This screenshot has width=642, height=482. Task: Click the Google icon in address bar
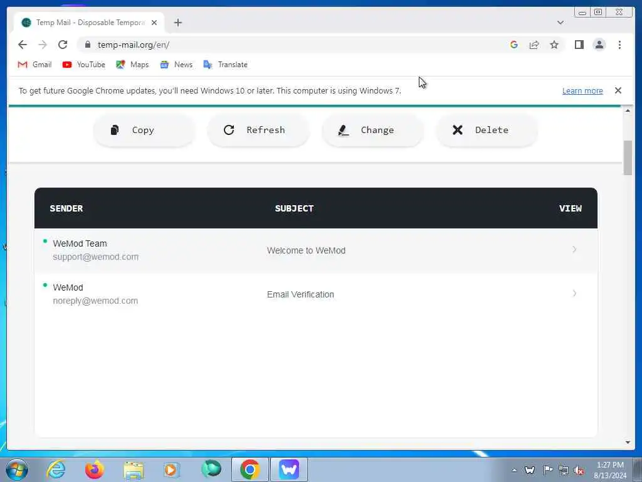pyautogui.click(x=514, y=45)
